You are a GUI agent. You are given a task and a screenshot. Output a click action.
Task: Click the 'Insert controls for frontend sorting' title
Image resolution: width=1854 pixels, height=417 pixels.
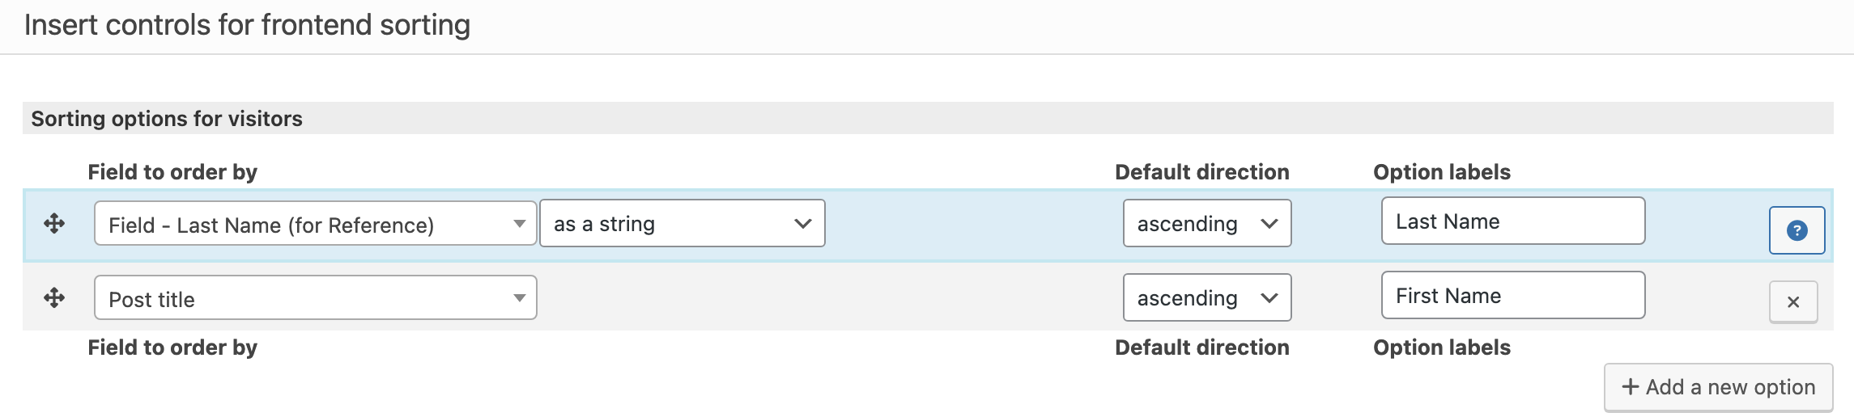point(247,25)
